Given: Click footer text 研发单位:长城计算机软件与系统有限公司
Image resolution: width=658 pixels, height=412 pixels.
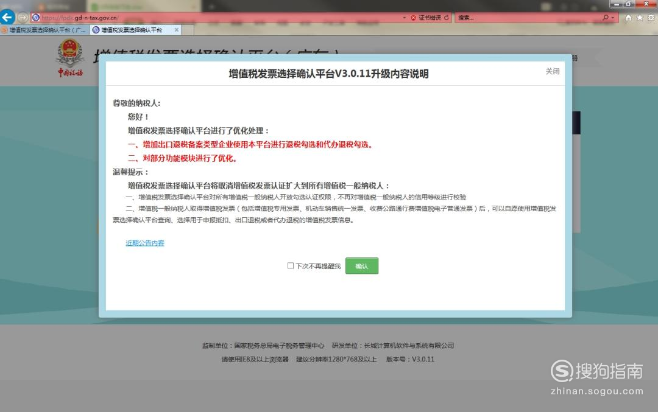Looking at the screenshot, I should pyautogui.click(x=393, y=346).
